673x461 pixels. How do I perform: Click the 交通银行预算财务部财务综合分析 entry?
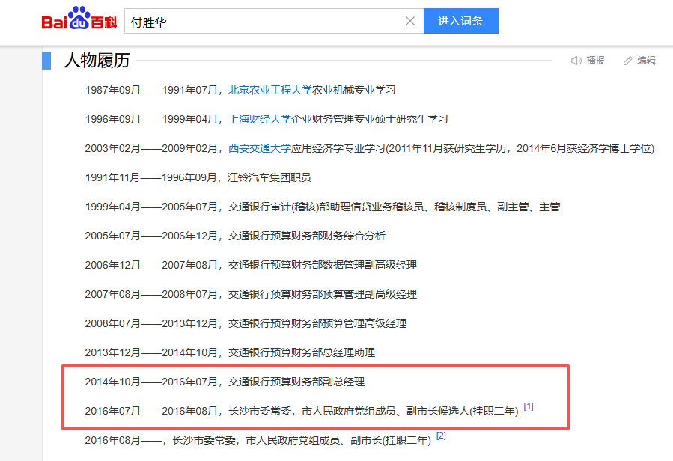(235, 236)
